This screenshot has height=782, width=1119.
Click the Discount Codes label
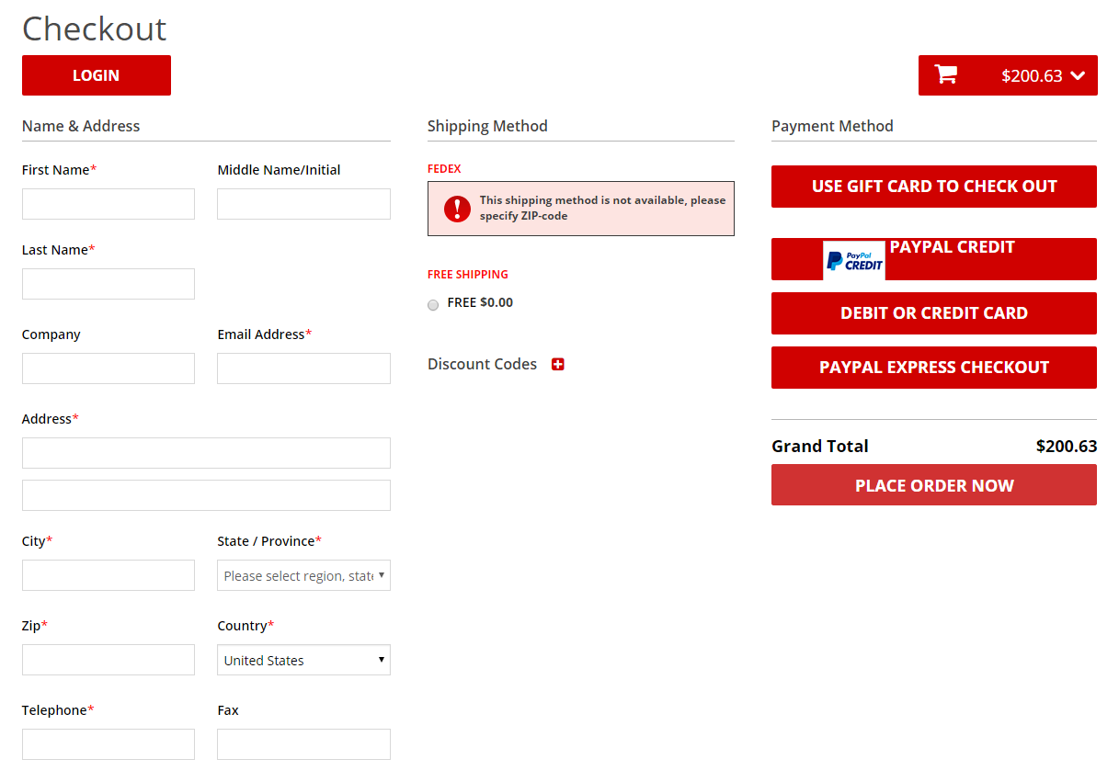(x=482, y=364)
